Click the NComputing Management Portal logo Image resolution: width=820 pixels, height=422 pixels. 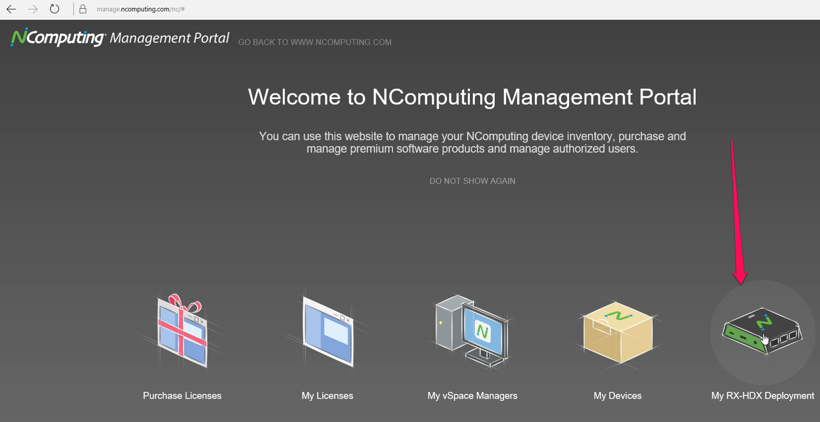pos(120,38)
